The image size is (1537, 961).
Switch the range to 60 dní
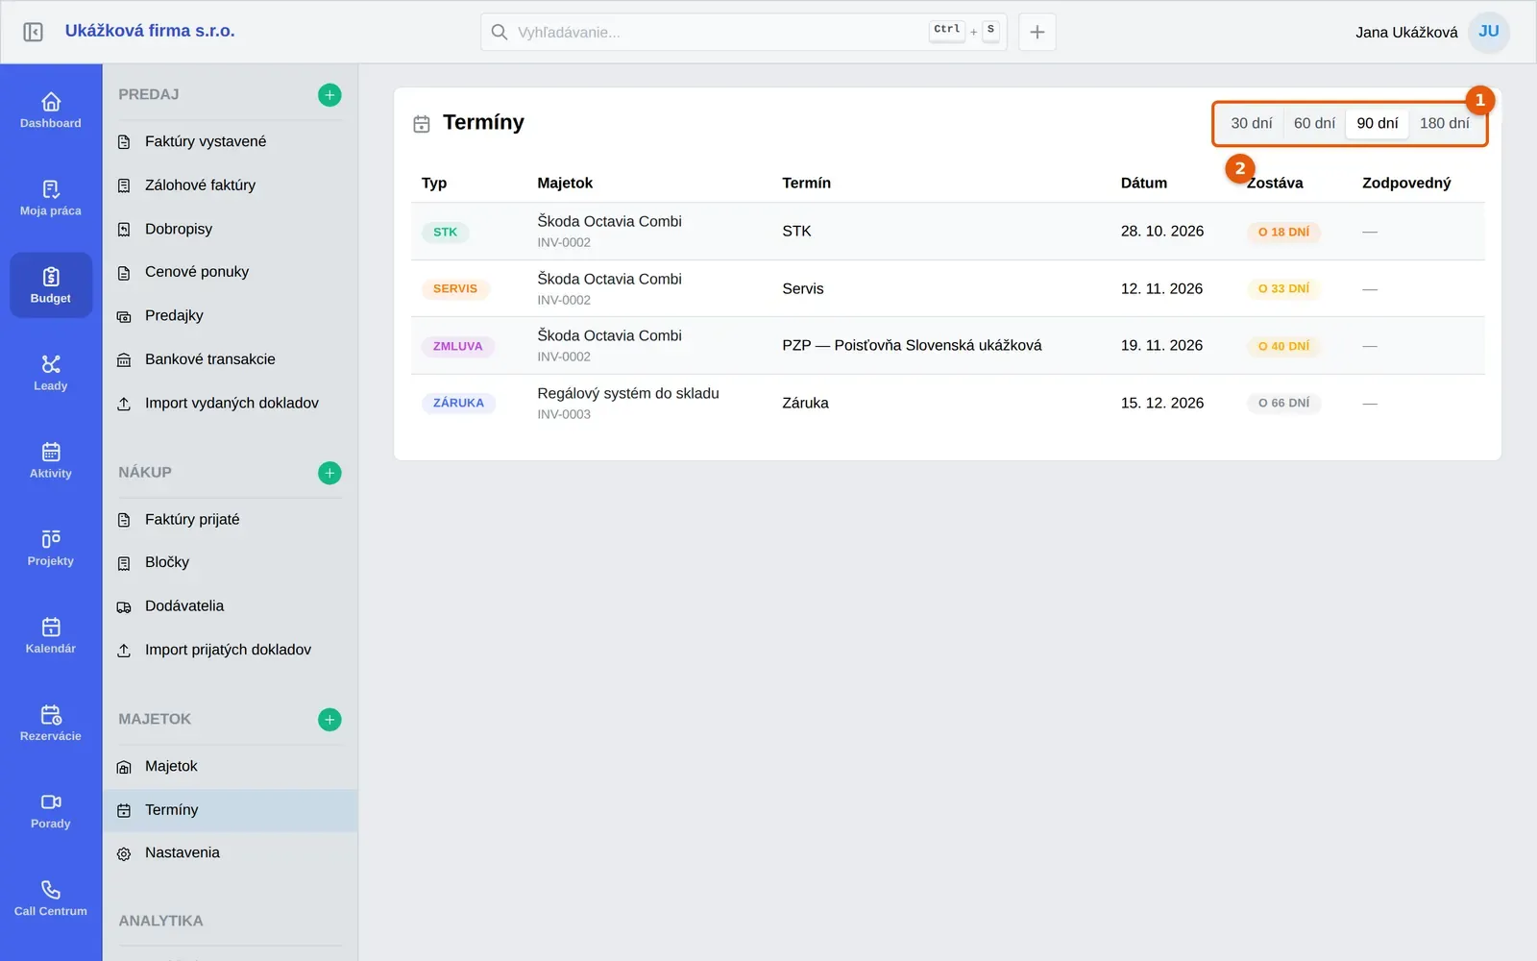1314,123
